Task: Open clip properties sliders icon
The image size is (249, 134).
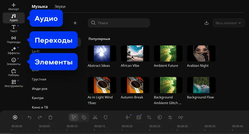Action: click(x=170, y=117)
